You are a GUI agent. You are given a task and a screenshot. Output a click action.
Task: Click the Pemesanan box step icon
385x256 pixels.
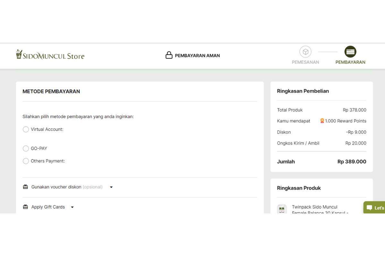305,52
